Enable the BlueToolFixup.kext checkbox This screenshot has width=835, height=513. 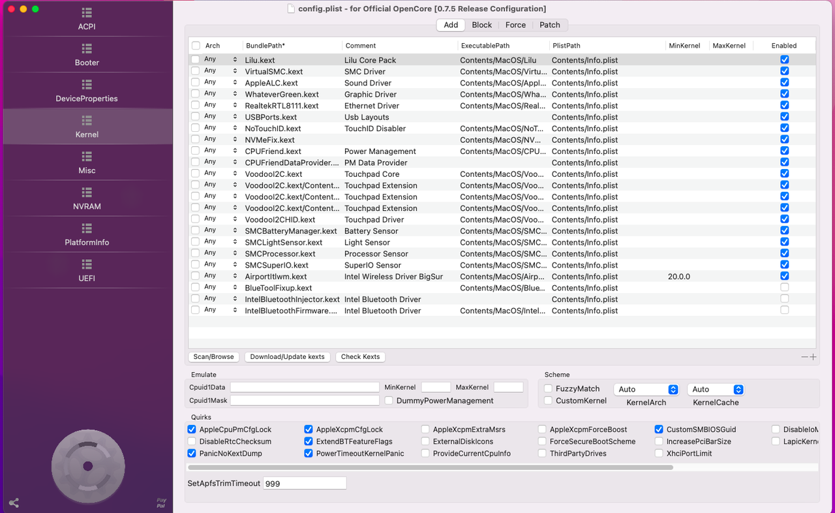click(x=784, y=287)
